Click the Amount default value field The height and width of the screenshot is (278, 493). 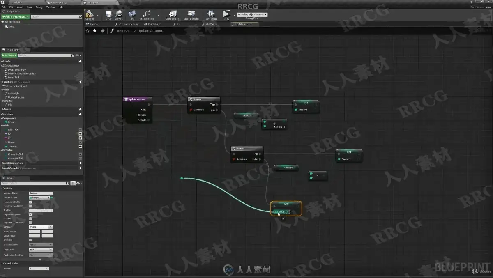tap(39, 269)
